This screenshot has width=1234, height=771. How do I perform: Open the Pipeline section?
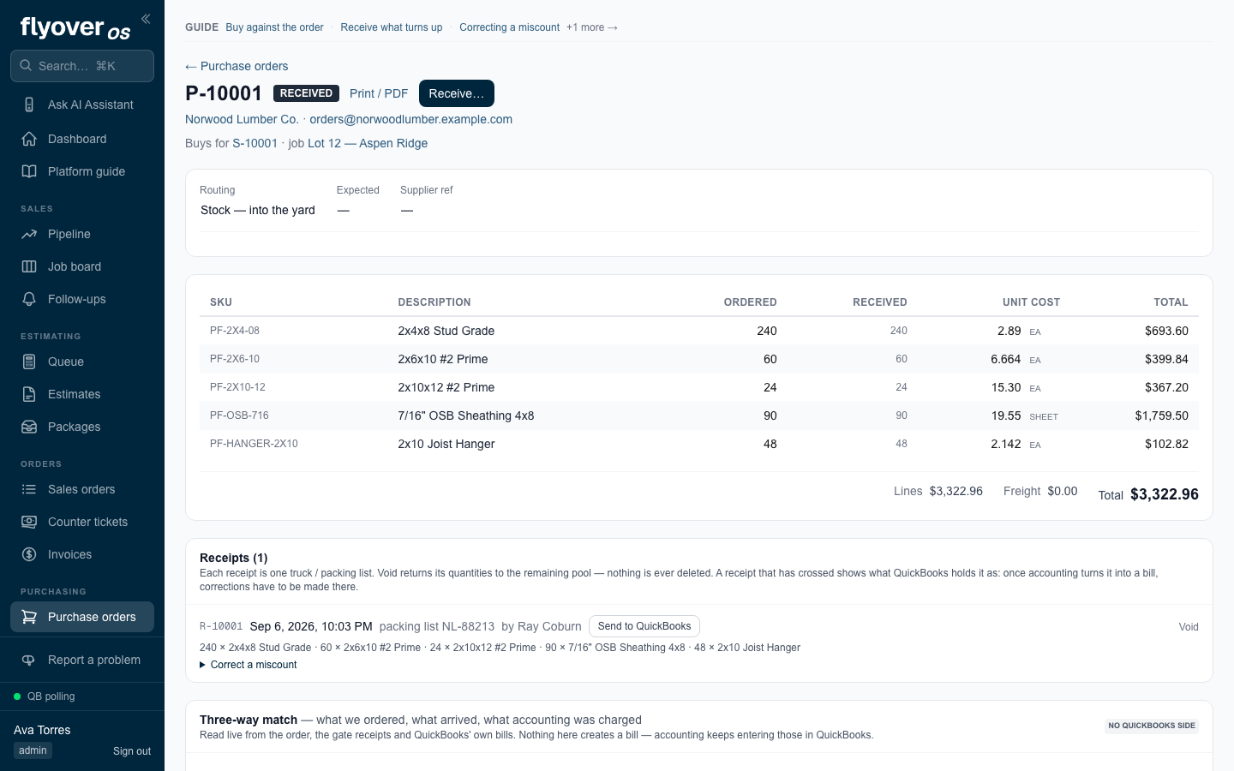pyautogui.click(x=82, y=234)
